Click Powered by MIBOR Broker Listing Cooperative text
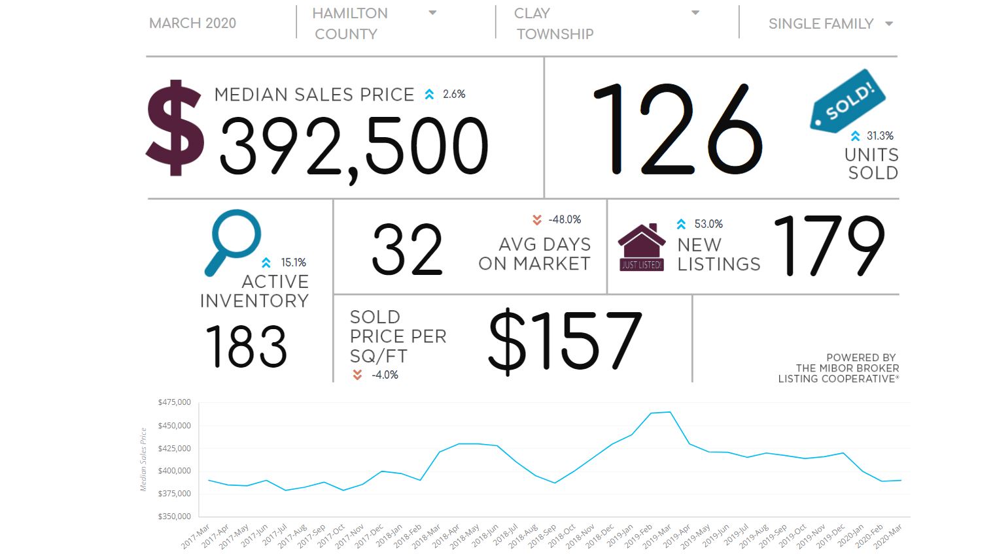 pyautogui.click(x=839, y=368)
